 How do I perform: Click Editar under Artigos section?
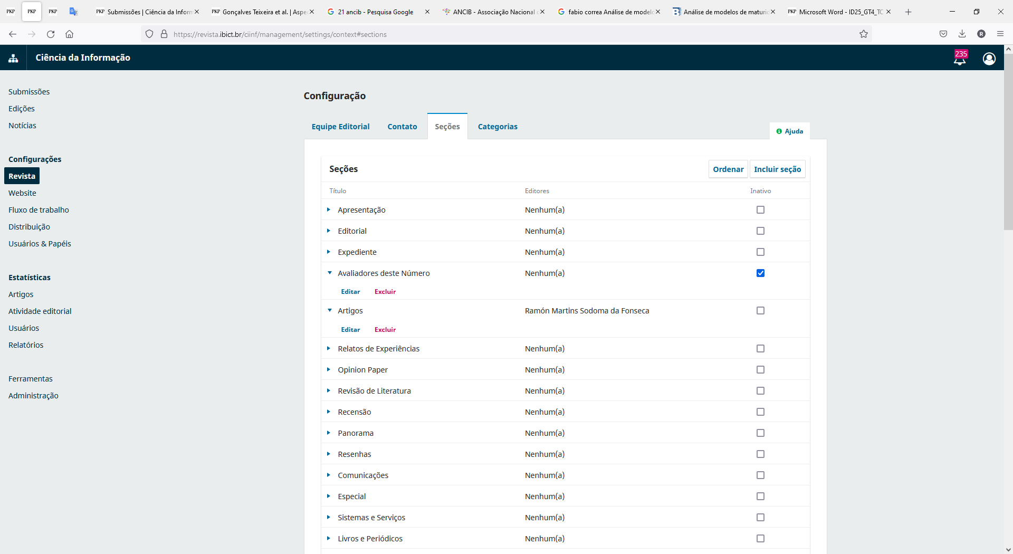(350, 330)
